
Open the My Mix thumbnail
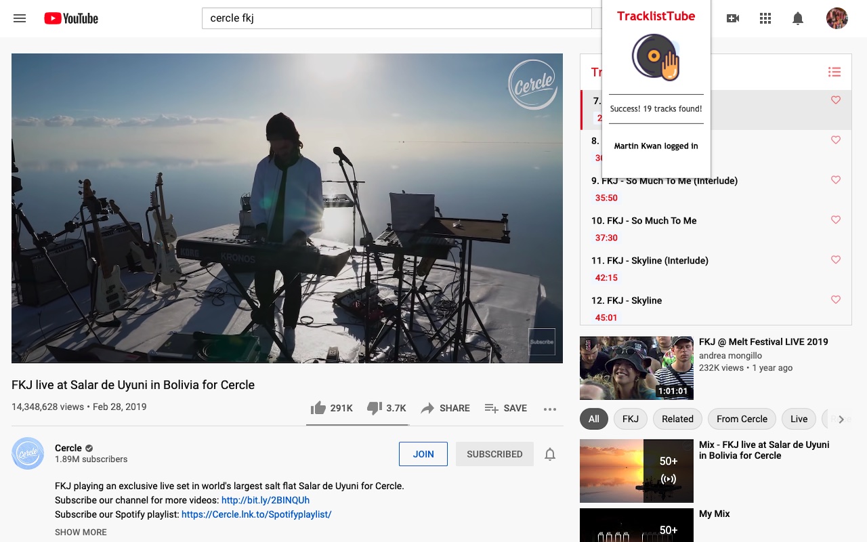click(x=637, y=525)
